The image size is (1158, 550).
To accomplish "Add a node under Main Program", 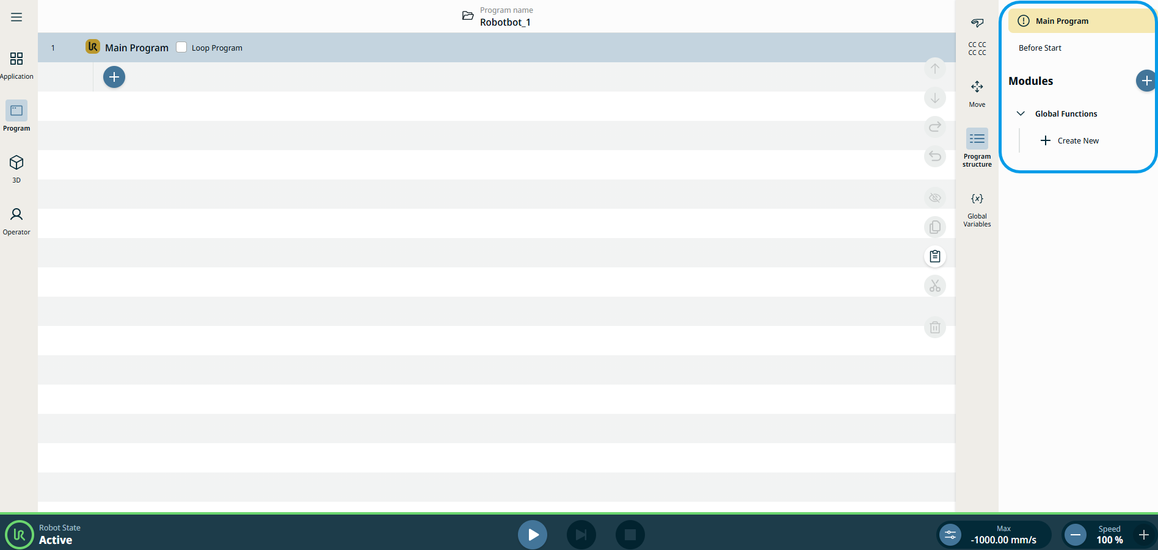I will pos(114,77).
